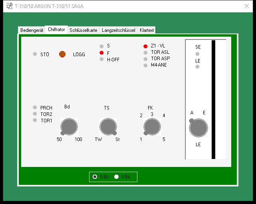Click the LE label below rotary switch
Viewport: 256px width, 204px height.
click(x=198, y=144)
